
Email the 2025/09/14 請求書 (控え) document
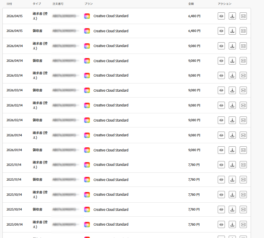(x=243, y=224)
